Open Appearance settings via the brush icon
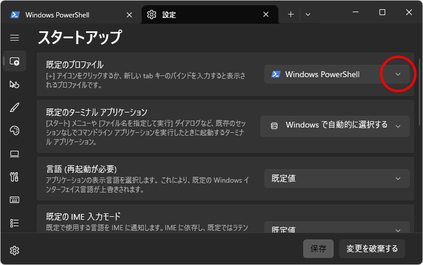The image size is (423, 265). 15,107
